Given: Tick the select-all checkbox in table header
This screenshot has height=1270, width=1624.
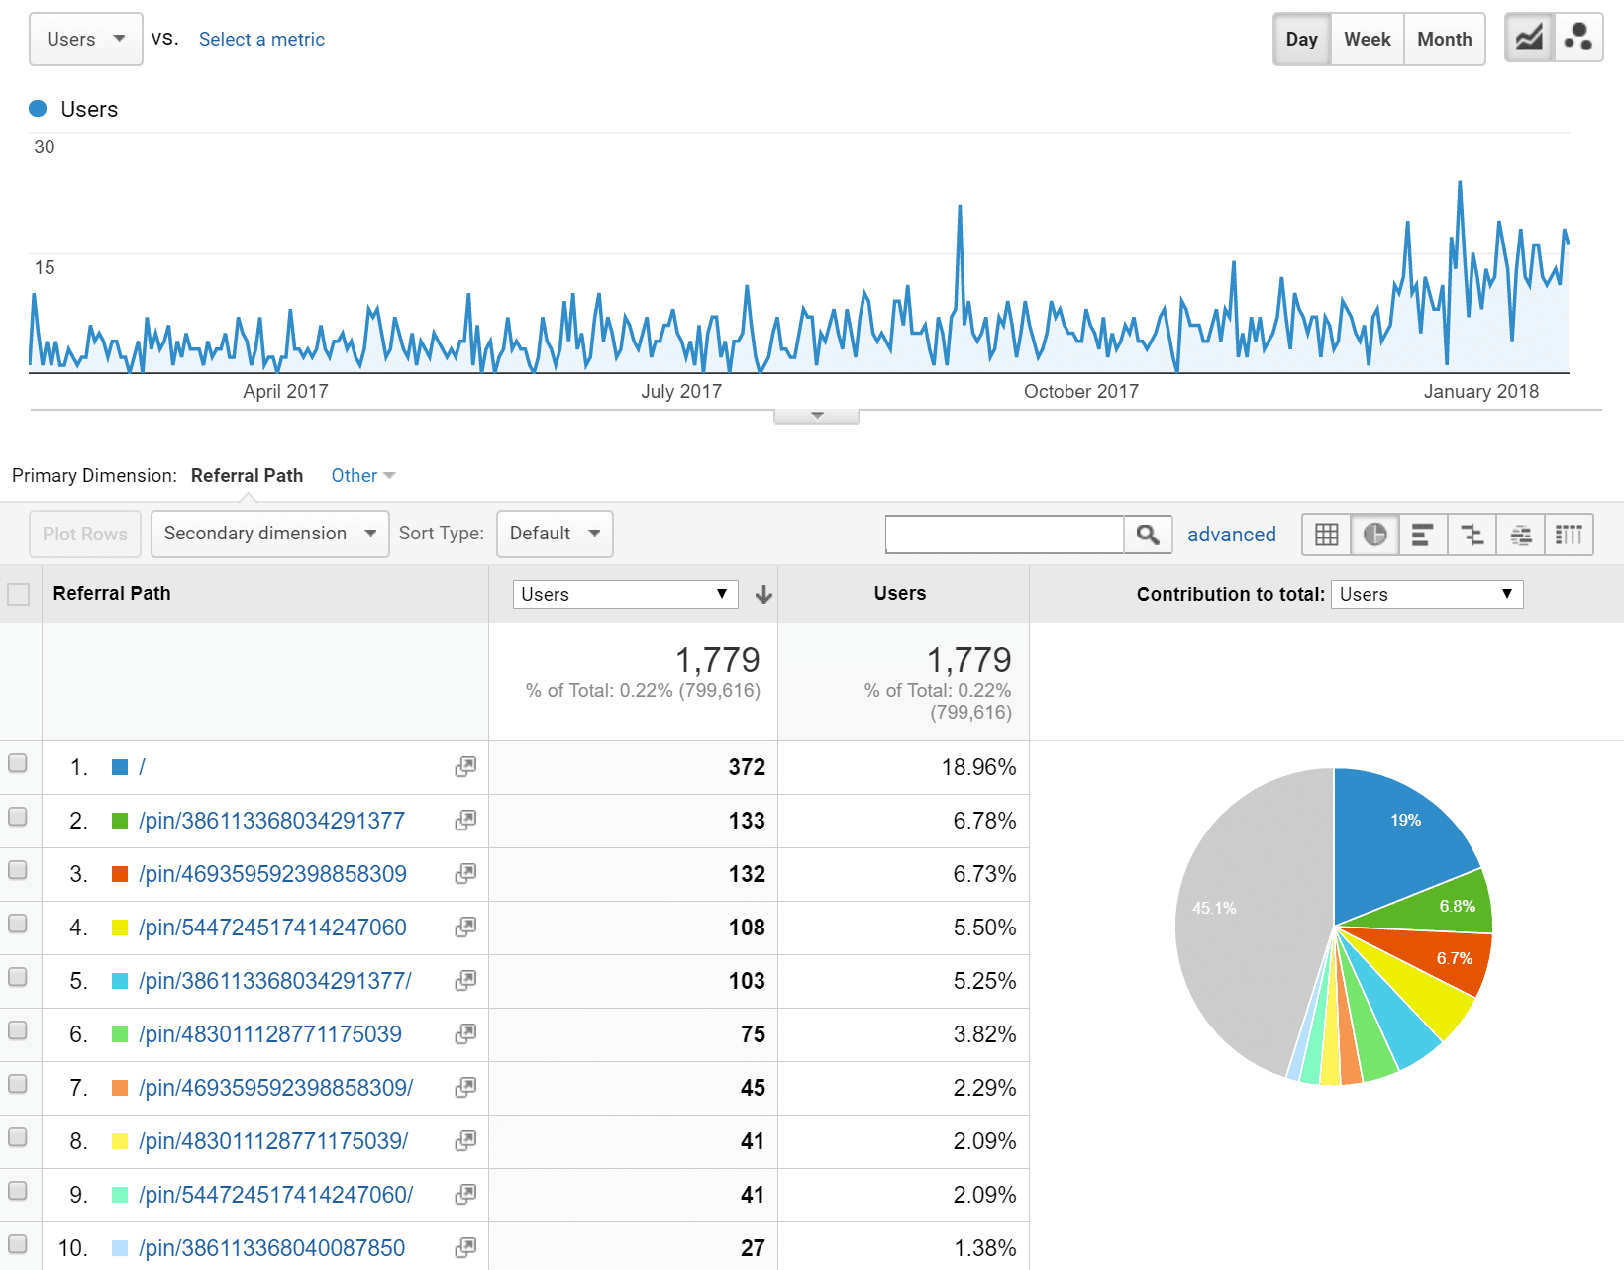Looking at the screenshot, I should (x=18, y=593).
